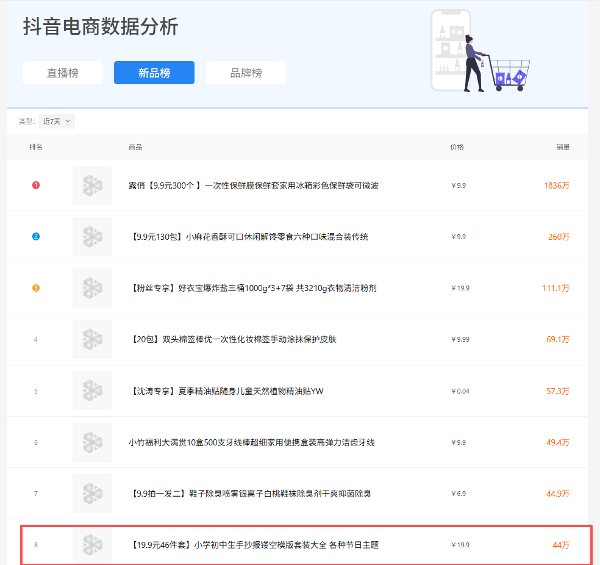Select sales value 111.1万

coord(556,288)
